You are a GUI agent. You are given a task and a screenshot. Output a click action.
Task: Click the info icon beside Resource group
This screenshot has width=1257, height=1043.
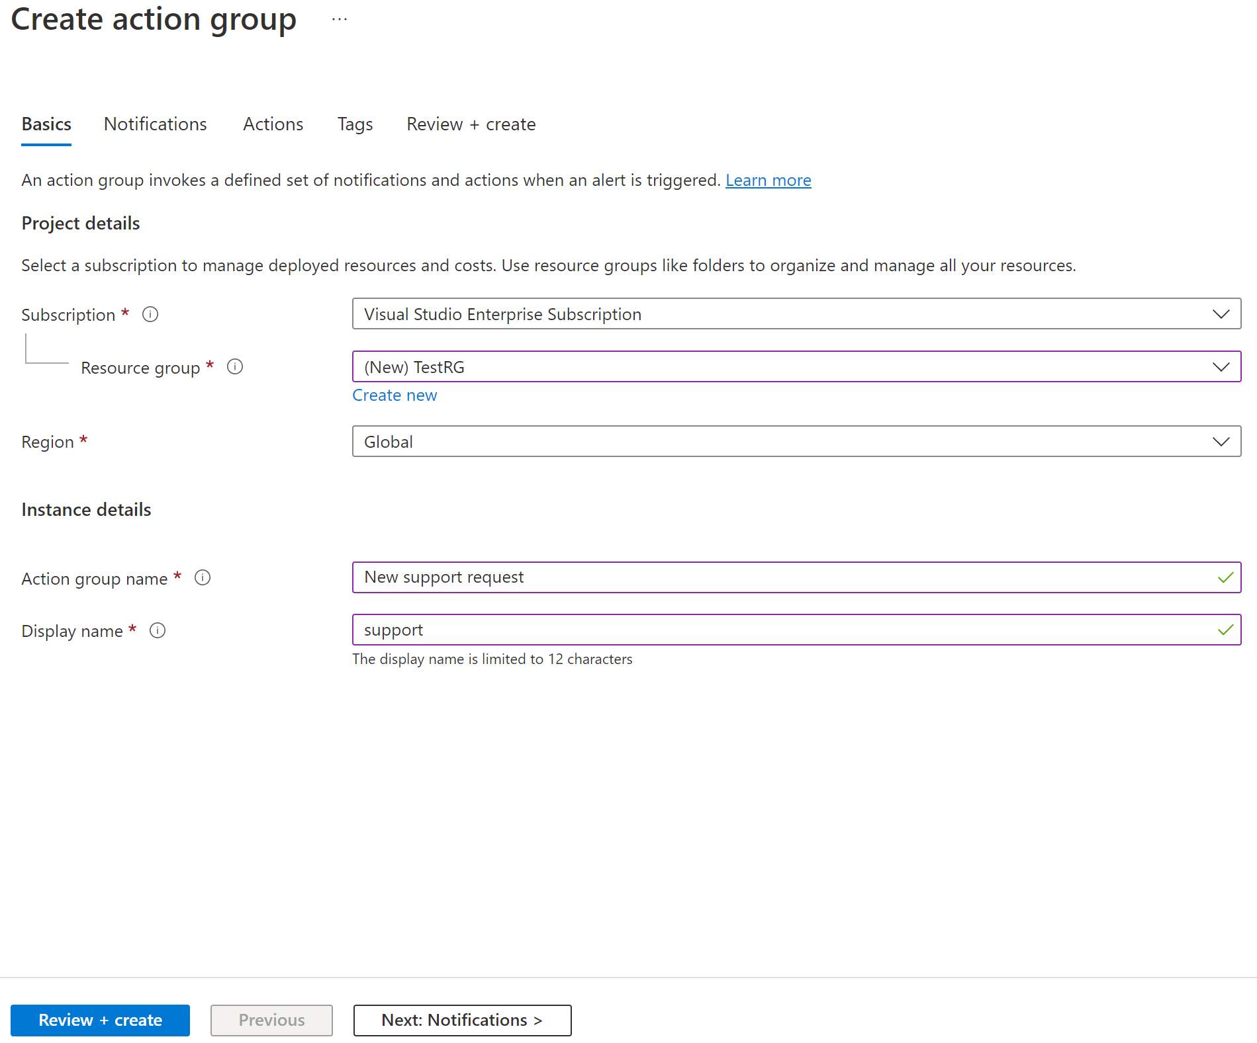point(235,366)
